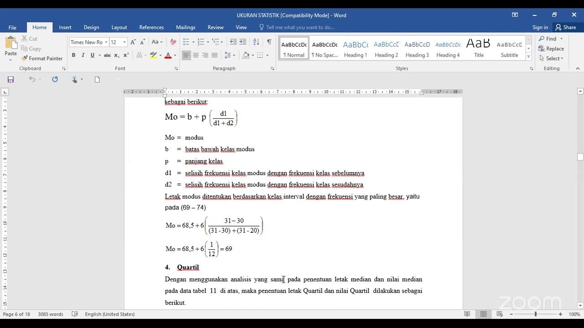Click Replace in Editing group
584x328 pixels.
pyautogui.click(x=551, y=49)
